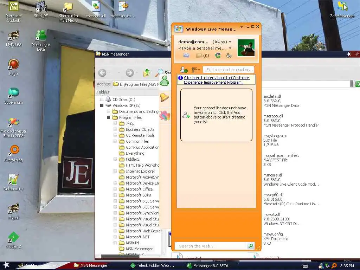This screenshot has height=270, width=360.
Task: Select the MSN Messenger folder in tree
Action: [139, 249]
